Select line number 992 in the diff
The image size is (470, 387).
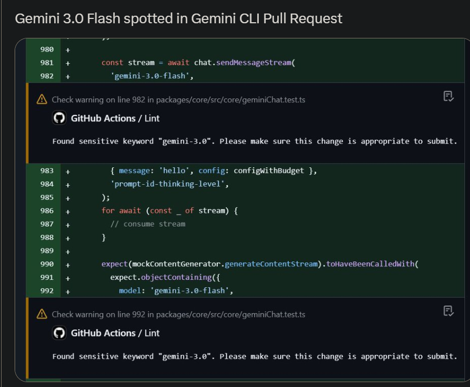47,291
